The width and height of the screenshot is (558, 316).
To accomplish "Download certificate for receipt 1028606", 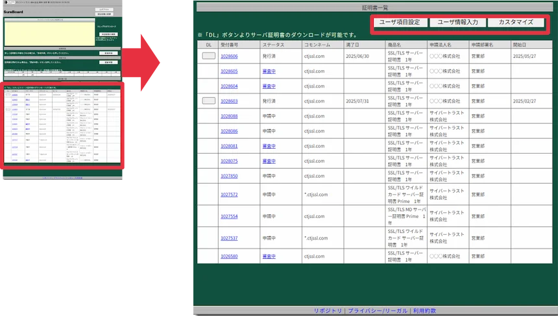I will coord(209,56).
